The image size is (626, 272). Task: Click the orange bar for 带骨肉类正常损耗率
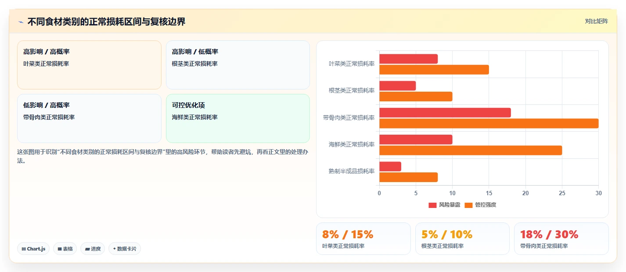[x=489, y=123]
